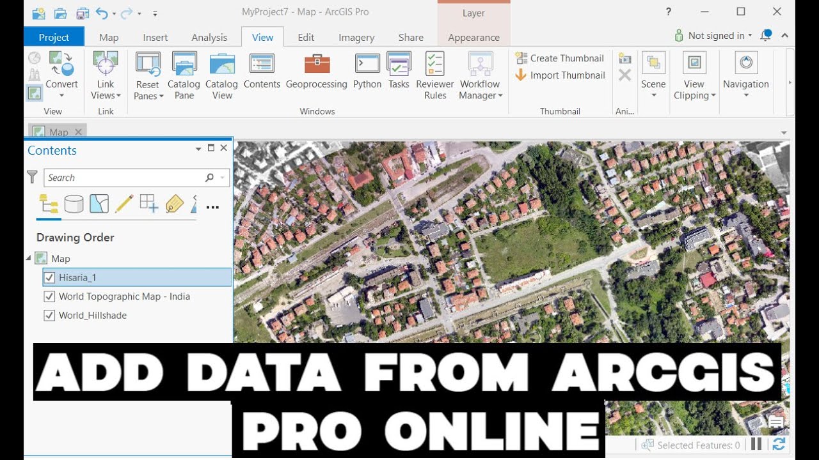Screen dimensions: 819x460
Task: Click the Filter funnel icon in Contents
Action: click(x=33, y=177)
